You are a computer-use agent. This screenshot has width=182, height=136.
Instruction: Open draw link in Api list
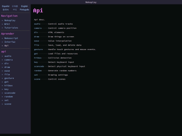pos(36,37)
